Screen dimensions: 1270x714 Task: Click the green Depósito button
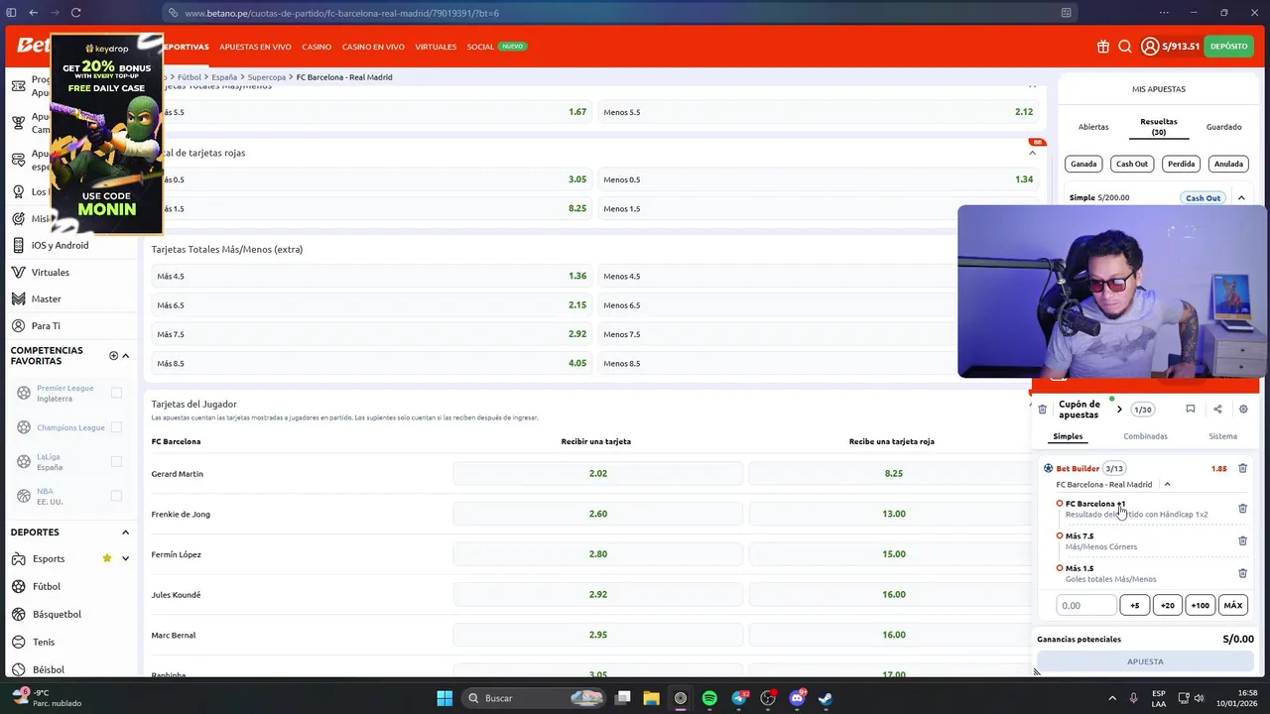coord(1228,47)
